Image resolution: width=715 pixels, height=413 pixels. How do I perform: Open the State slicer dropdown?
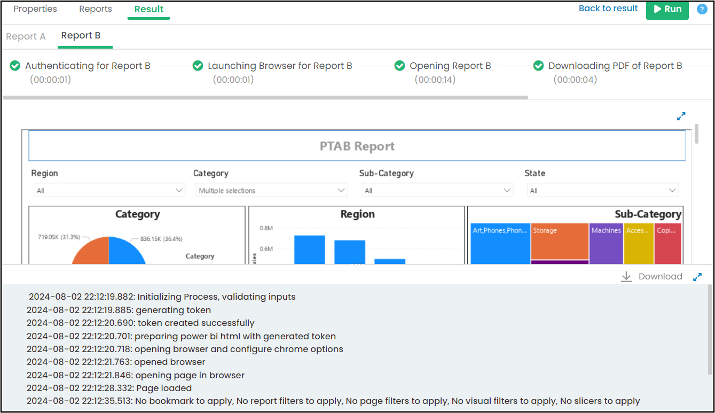pyautogui.click(x=602, y=190)
